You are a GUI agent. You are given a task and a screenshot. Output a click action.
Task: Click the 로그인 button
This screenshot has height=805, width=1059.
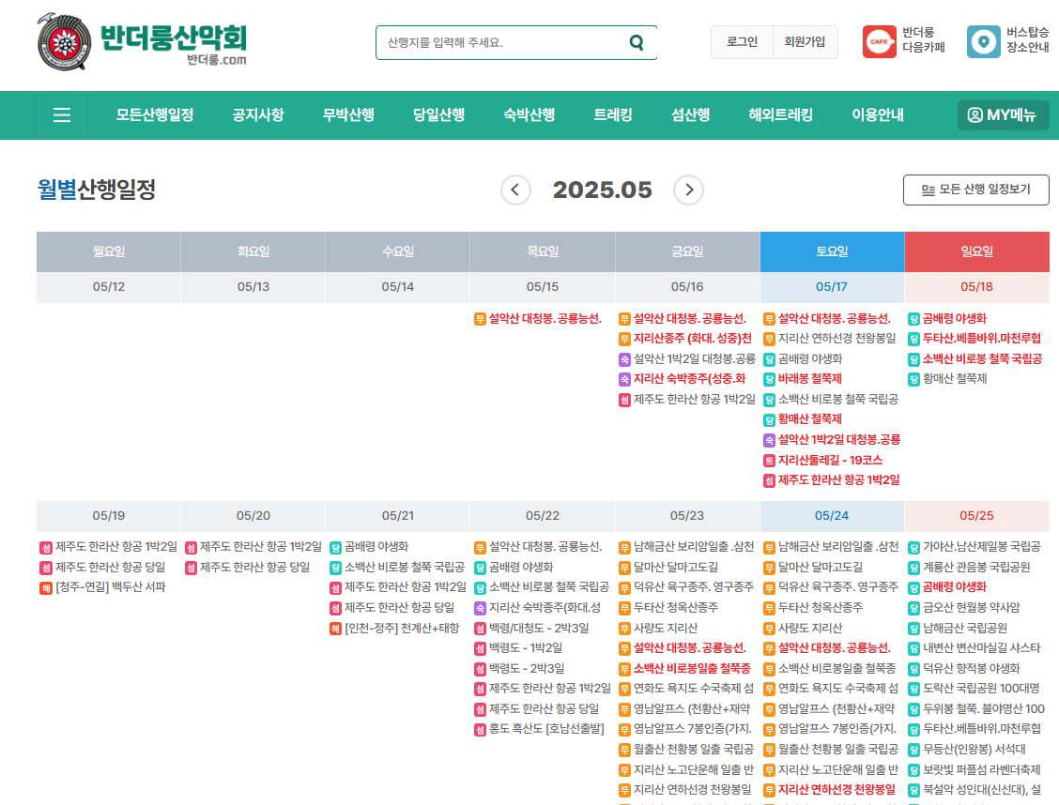741,42
